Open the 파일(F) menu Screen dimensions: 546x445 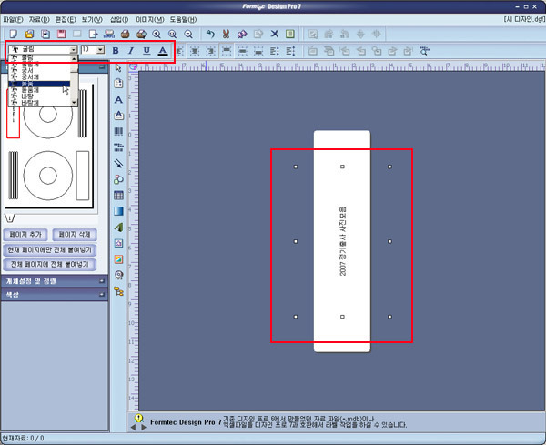pos(13,19)
